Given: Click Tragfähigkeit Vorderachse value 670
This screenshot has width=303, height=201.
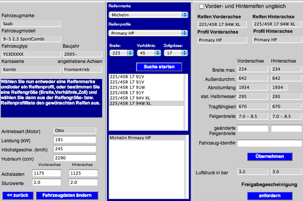Looking at the screenshot, I should tap(253, 107).
